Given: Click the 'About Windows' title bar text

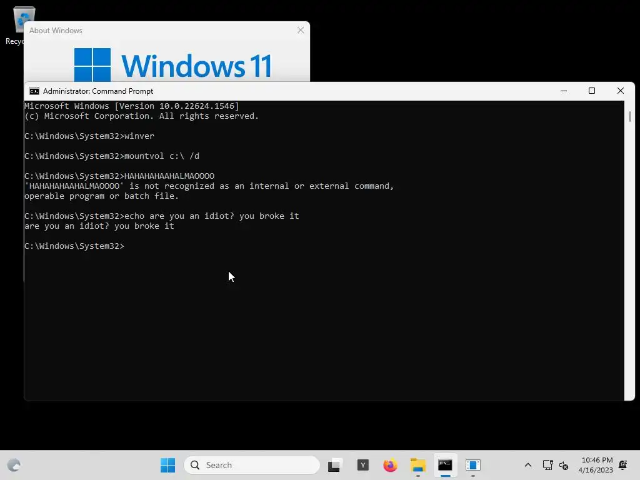Looking at the screenshot, I should pyautogui.click(x=56, y=31).
